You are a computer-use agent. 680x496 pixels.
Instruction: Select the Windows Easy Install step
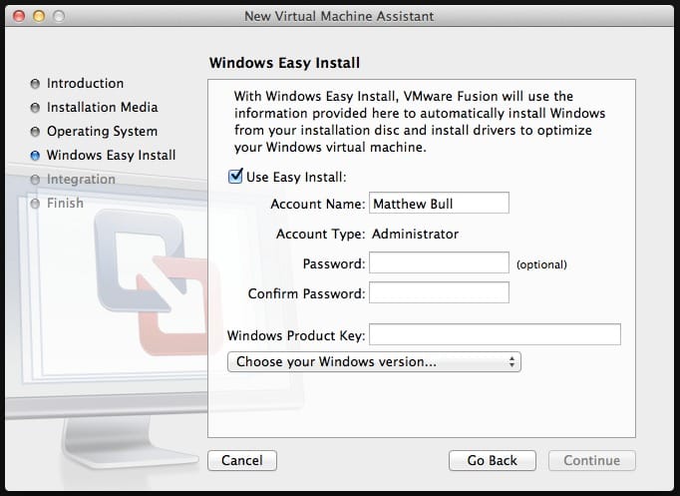click(x=104, y=155)
